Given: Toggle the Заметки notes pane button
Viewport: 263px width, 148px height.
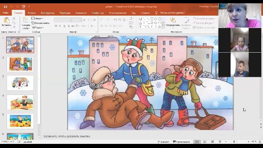Looking at the screenshot, I should pos(164,142).
